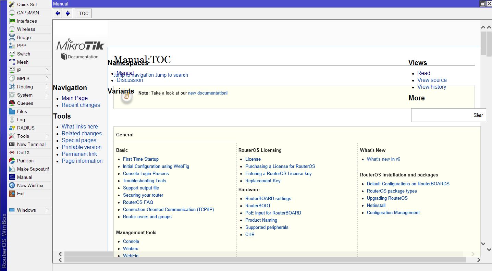The width and height of the screenshot is (492, 271).
Task: Click the Interfaces icon in sidebar
Action: click(x=12, y=21)
